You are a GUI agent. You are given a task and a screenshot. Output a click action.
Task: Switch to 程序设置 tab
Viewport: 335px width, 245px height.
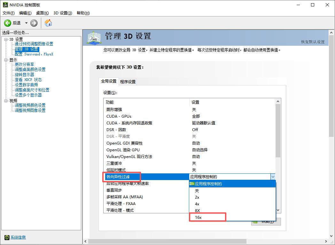128,82
